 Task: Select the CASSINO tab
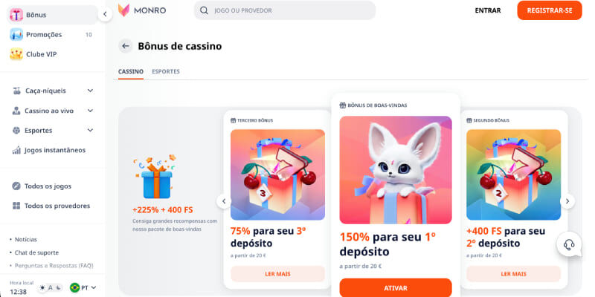pyautogui.click(x=131, y=71)
